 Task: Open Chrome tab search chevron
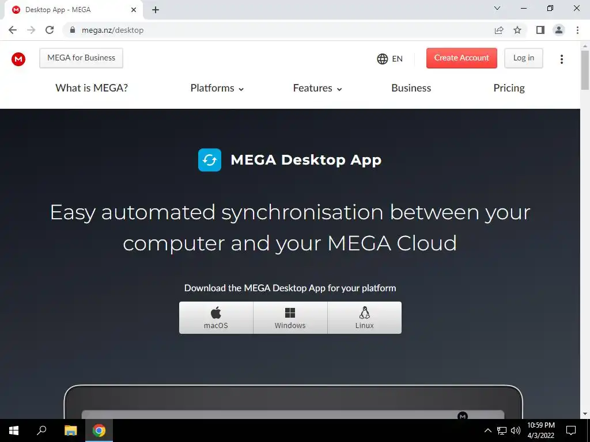(497, 8)
